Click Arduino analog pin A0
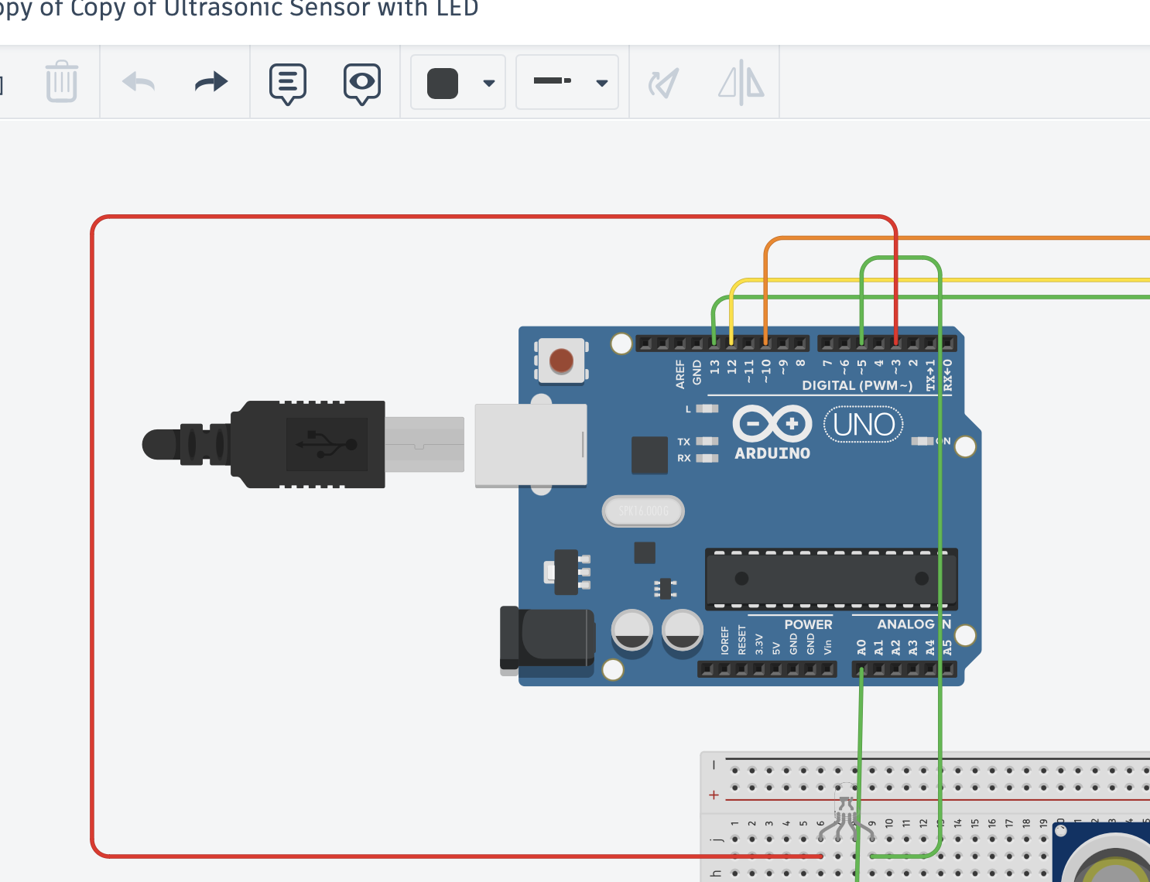 (861, 669)
